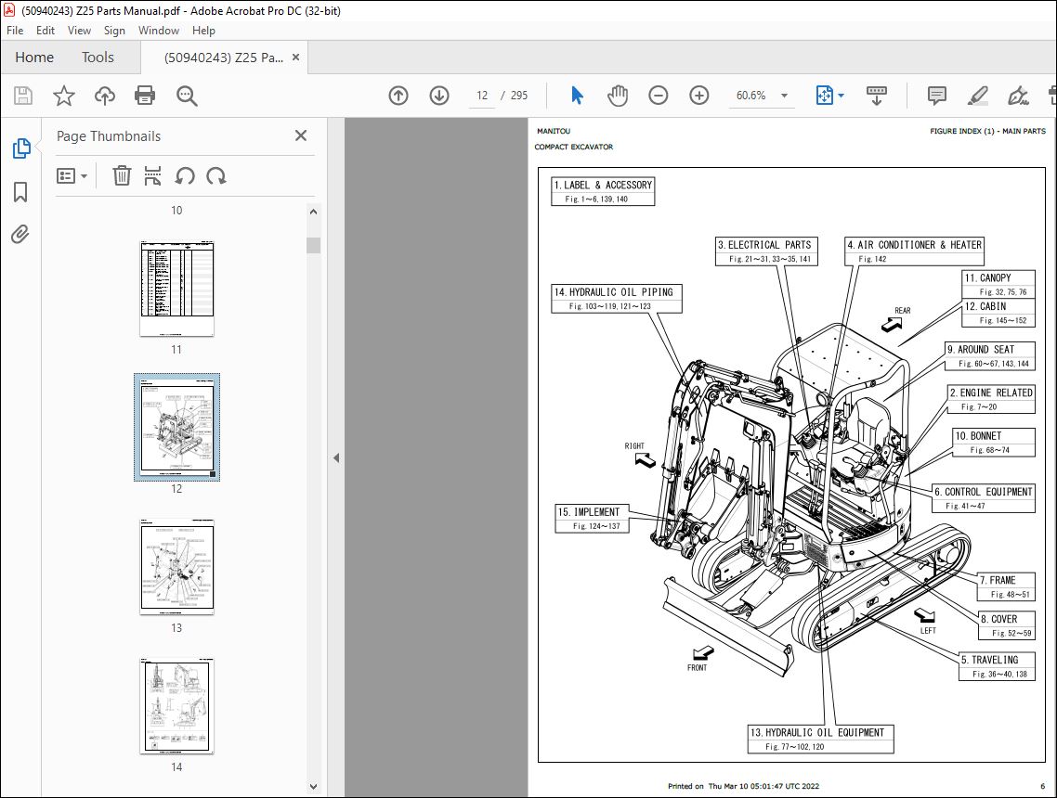Screen dimensions: 1057x798
Task: Click the '2. ENGINE RELATED' label
Action: (x=991, y=399)
